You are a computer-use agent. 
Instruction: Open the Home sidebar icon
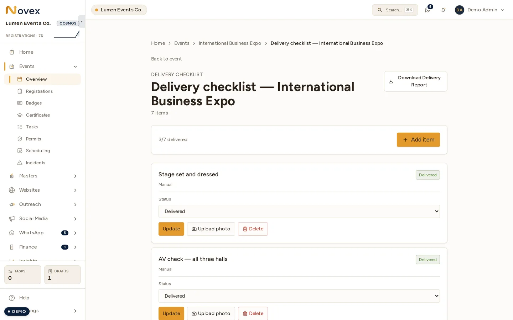(x=12, y=52)
